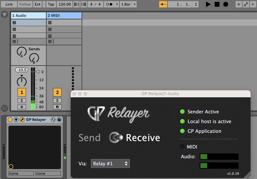Solo the 1 Audio track

click(x=22, y=101)
